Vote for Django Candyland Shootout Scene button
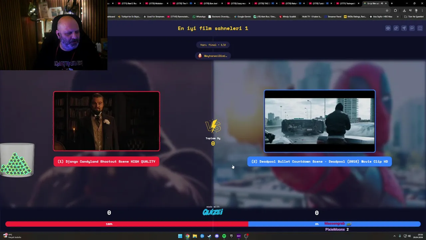Viewport: 426px width, 240px height. (106, 162)
